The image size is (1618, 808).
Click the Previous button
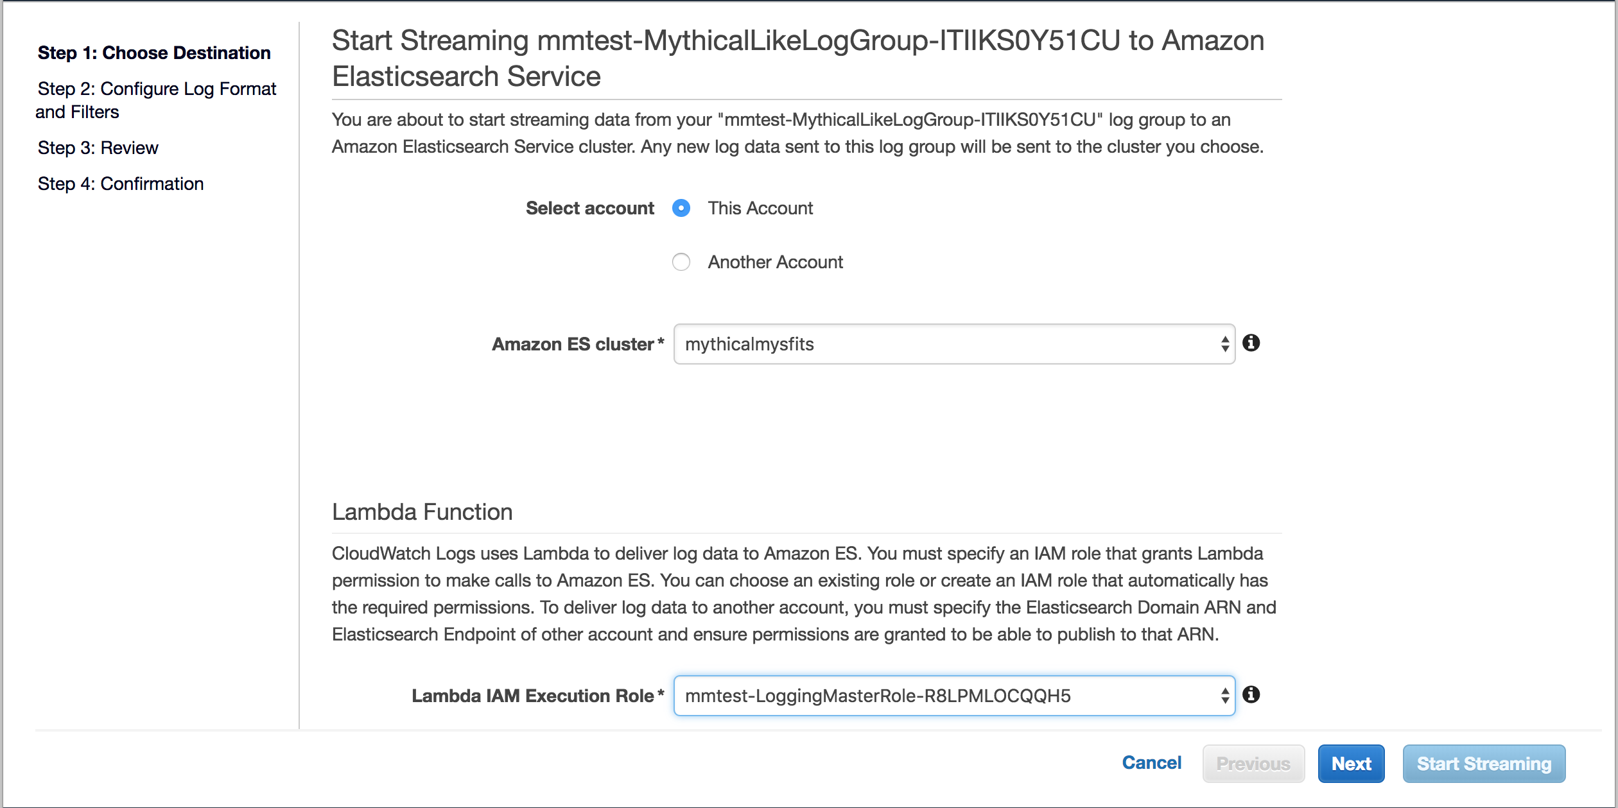[x=1253, y=764]
